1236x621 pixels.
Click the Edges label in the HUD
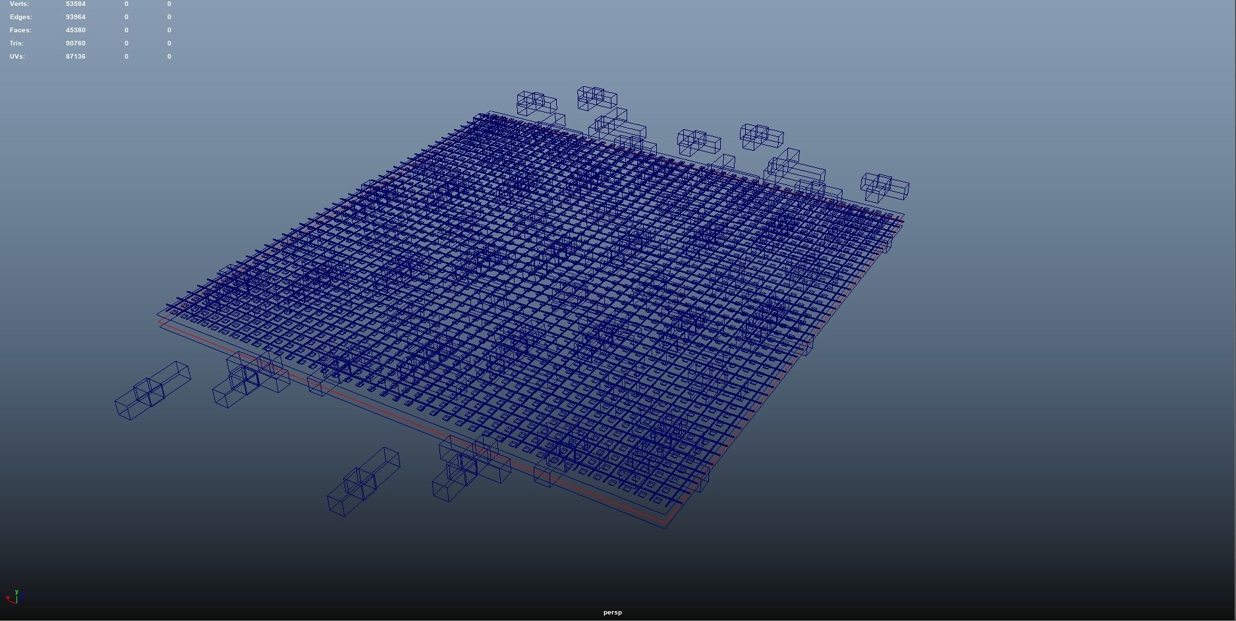point(20,17)
